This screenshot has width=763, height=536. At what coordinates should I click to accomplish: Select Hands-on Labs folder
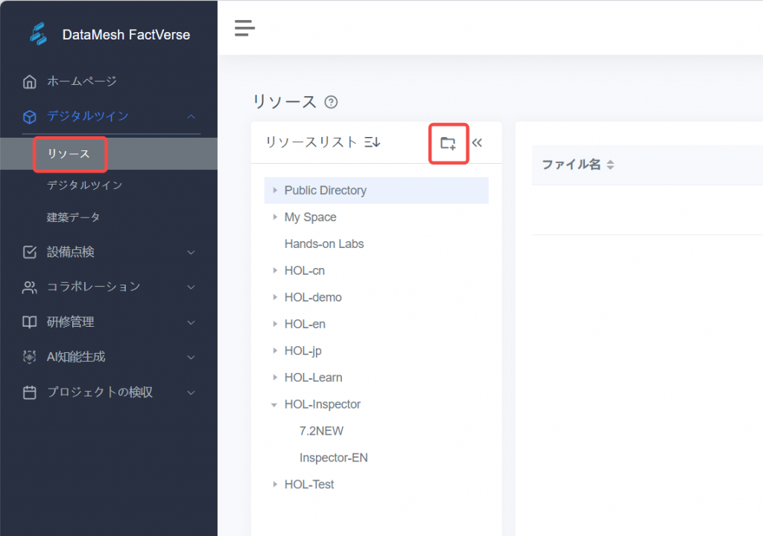[324, 243]
